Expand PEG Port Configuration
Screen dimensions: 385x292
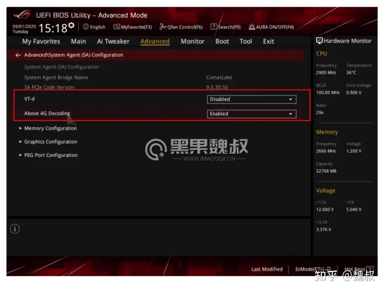[50, 155]
